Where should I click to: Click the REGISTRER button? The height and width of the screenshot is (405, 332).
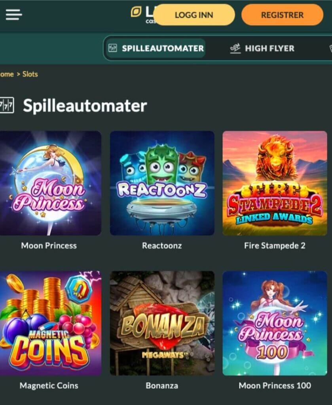(x=282, y=15)
